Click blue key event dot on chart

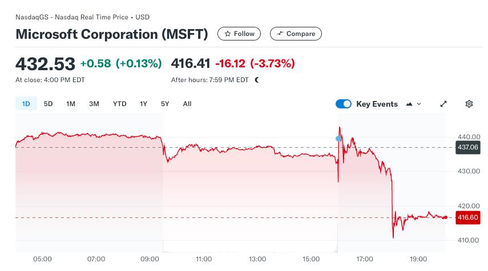pos(338,138)
